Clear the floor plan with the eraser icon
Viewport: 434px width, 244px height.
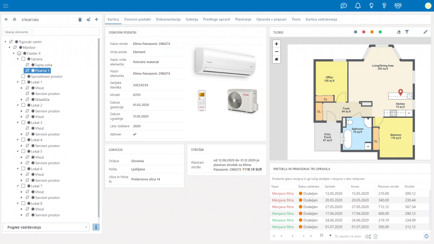tap(398, 32)
